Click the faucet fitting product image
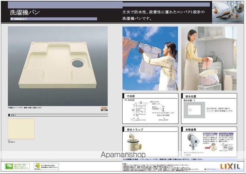 point(193,143)
